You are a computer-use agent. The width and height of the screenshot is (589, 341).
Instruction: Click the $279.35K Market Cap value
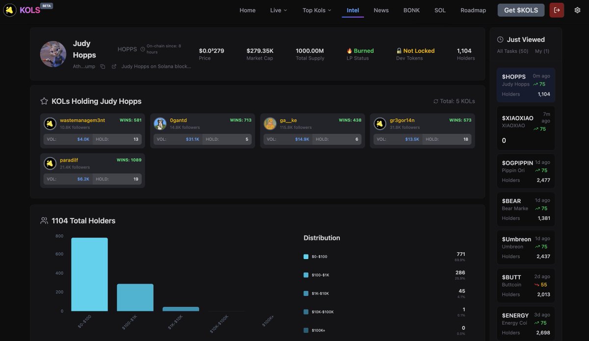[260, 51]
